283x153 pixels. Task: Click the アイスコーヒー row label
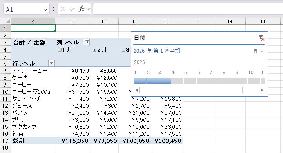click(29, 71)
